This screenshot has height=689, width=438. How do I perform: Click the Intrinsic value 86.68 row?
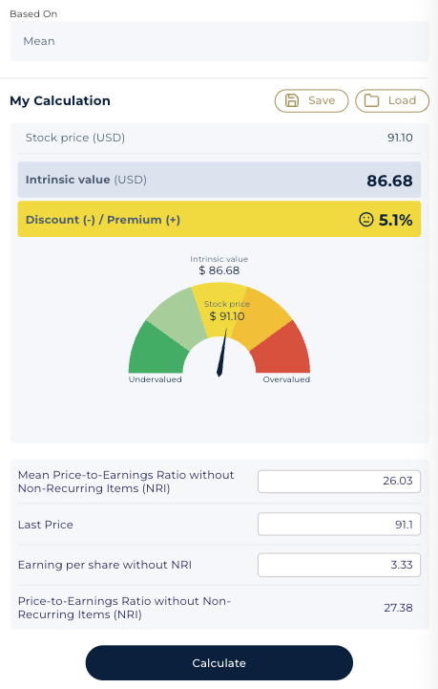pos(219,180)
